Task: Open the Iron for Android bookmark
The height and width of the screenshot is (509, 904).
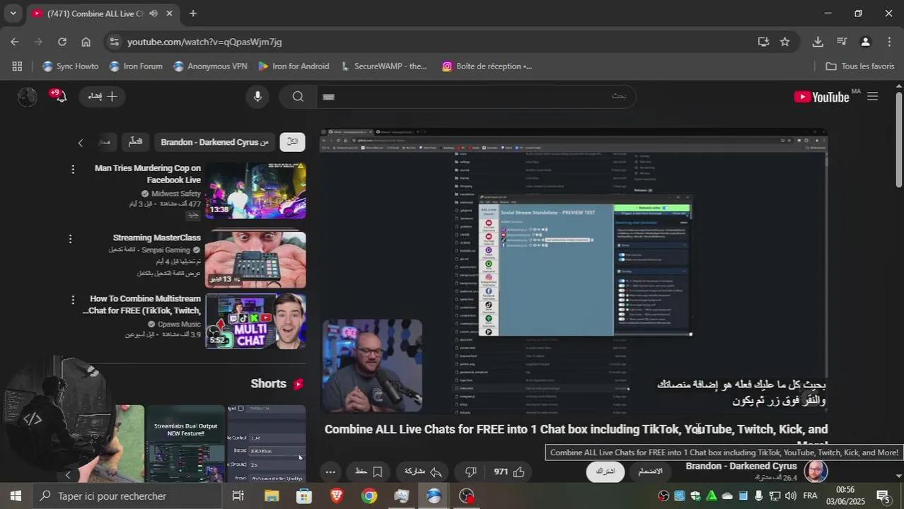Action: pos(294,66)
